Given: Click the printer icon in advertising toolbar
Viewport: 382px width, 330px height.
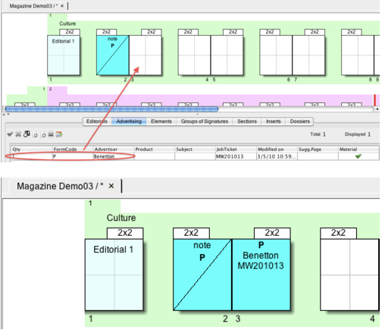Looking at the screenshot, I should [x=51, y=134].
